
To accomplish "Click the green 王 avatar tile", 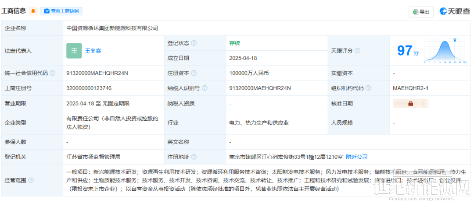I will tap(74, 51).
